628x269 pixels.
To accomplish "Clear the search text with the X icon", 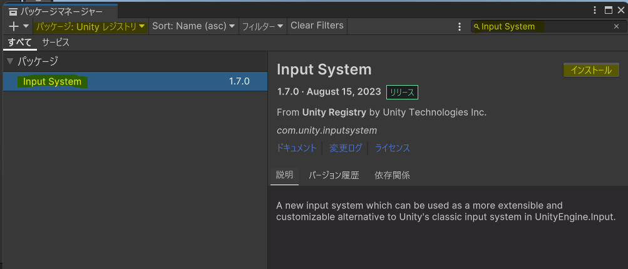I will (616, 27).
